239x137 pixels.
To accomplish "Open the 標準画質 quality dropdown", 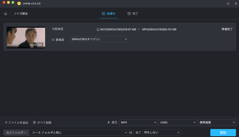I will point(217,122).
